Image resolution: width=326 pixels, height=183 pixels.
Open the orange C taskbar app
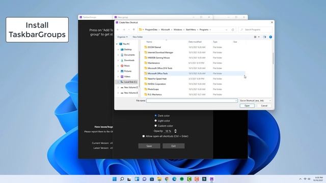[x=197, y=179]
